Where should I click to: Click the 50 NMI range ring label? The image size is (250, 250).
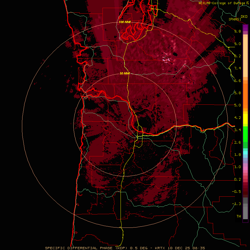(x=125, y=73)
